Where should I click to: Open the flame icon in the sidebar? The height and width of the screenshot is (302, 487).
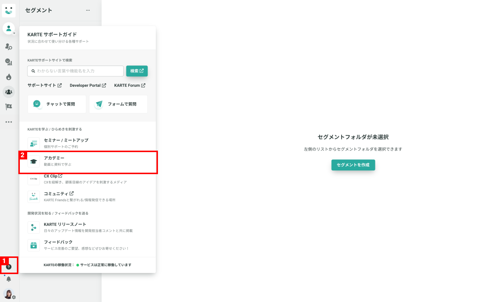(x=9, y=77)
